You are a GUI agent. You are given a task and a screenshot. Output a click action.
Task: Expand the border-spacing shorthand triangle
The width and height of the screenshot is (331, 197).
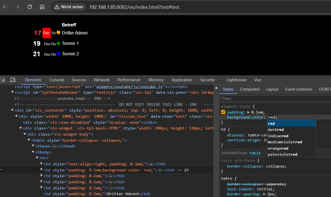point(264,194)
